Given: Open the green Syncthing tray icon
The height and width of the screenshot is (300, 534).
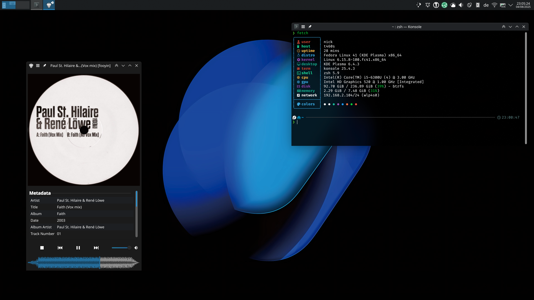Looking at the screenshot, I should 444,5.
